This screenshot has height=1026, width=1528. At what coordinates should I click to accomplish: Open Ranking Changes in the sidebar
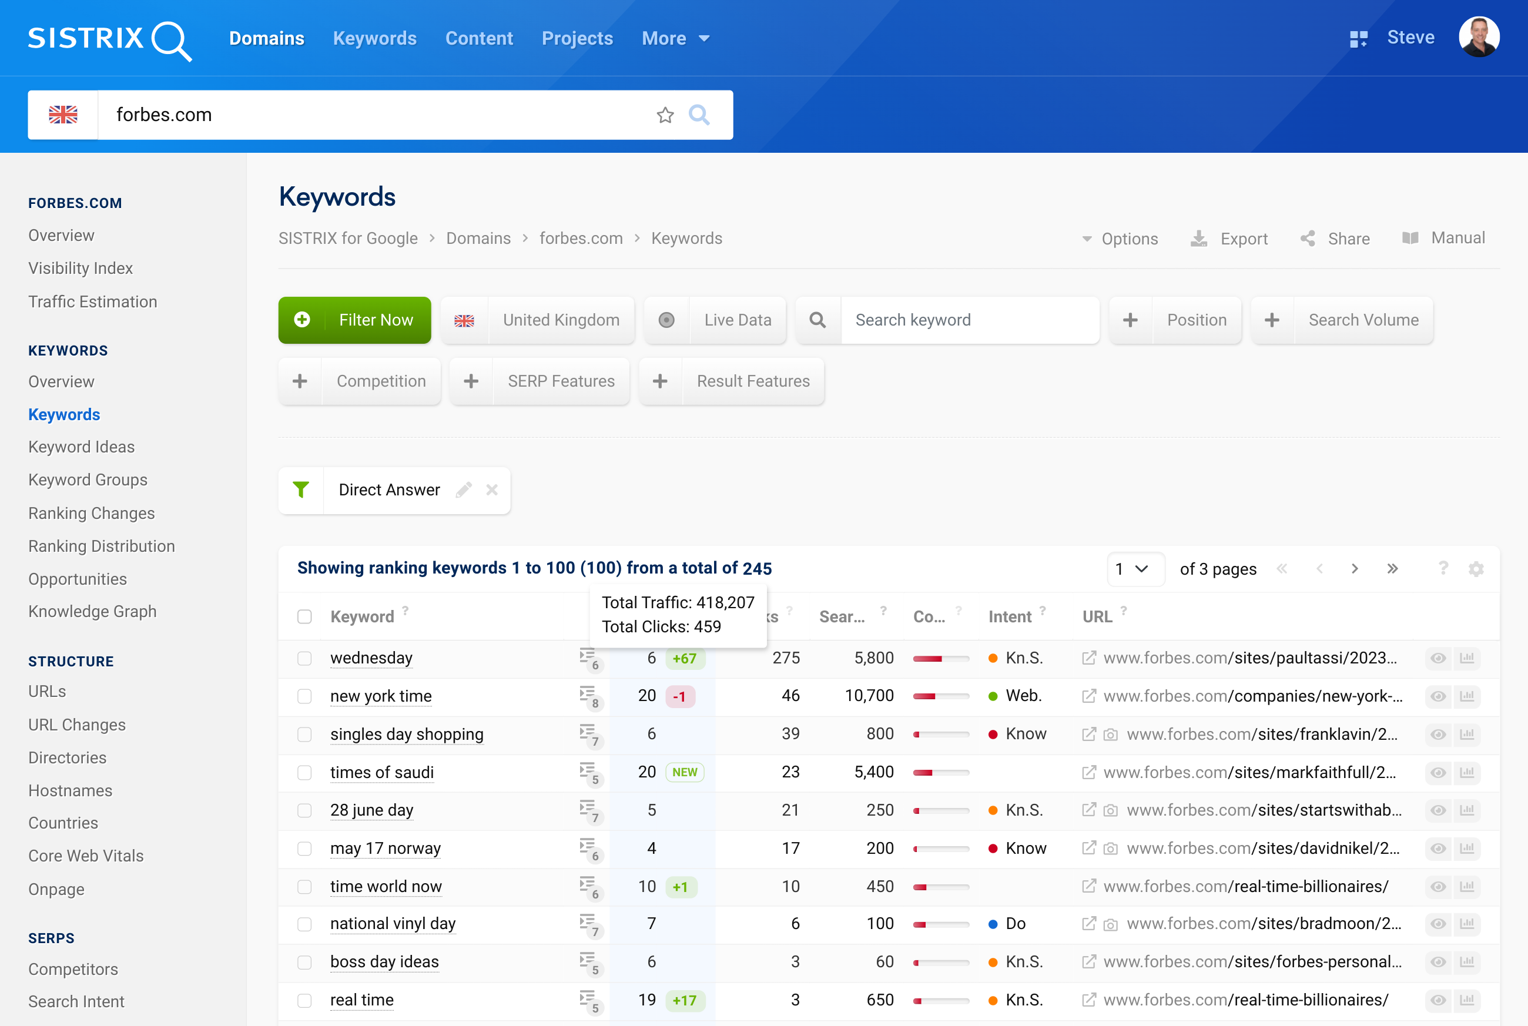[92, 513]
